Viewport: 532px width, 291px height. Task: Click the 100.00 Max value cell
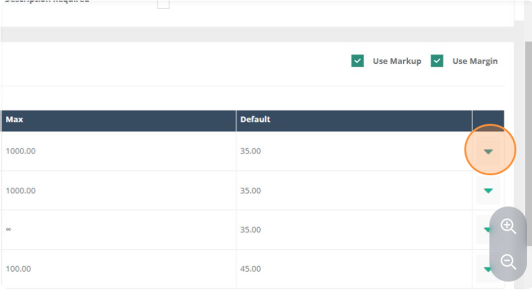point(118,269)
